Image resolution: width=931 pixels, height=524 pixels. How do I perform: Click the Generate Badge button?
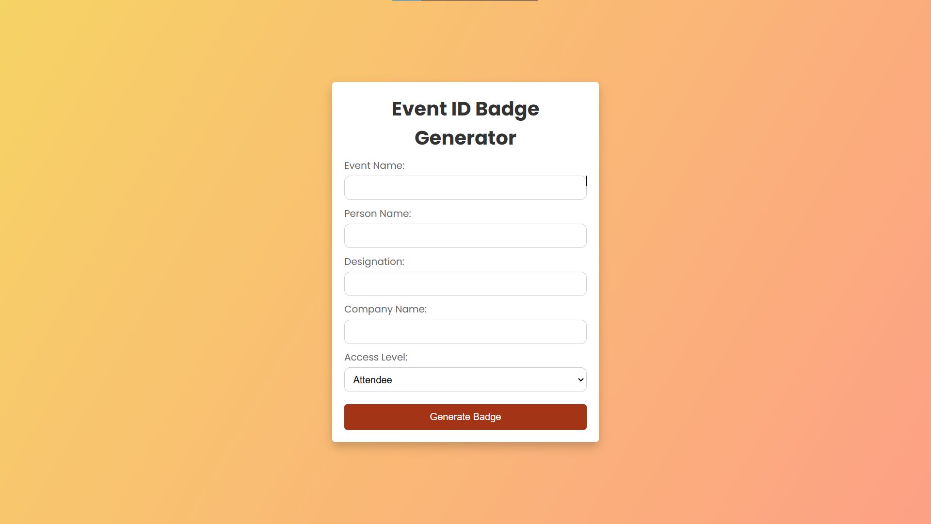click(x=465, y=417)
